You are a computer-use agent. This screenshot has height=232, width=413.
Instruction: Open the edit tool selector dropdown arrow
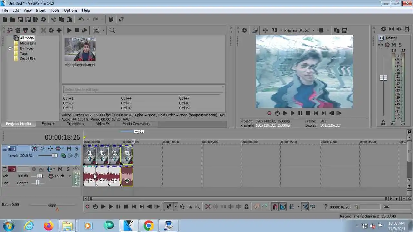point(176,207)
